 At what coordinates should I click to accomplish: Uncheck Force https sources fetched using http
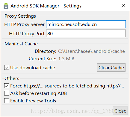coord(7,86)
